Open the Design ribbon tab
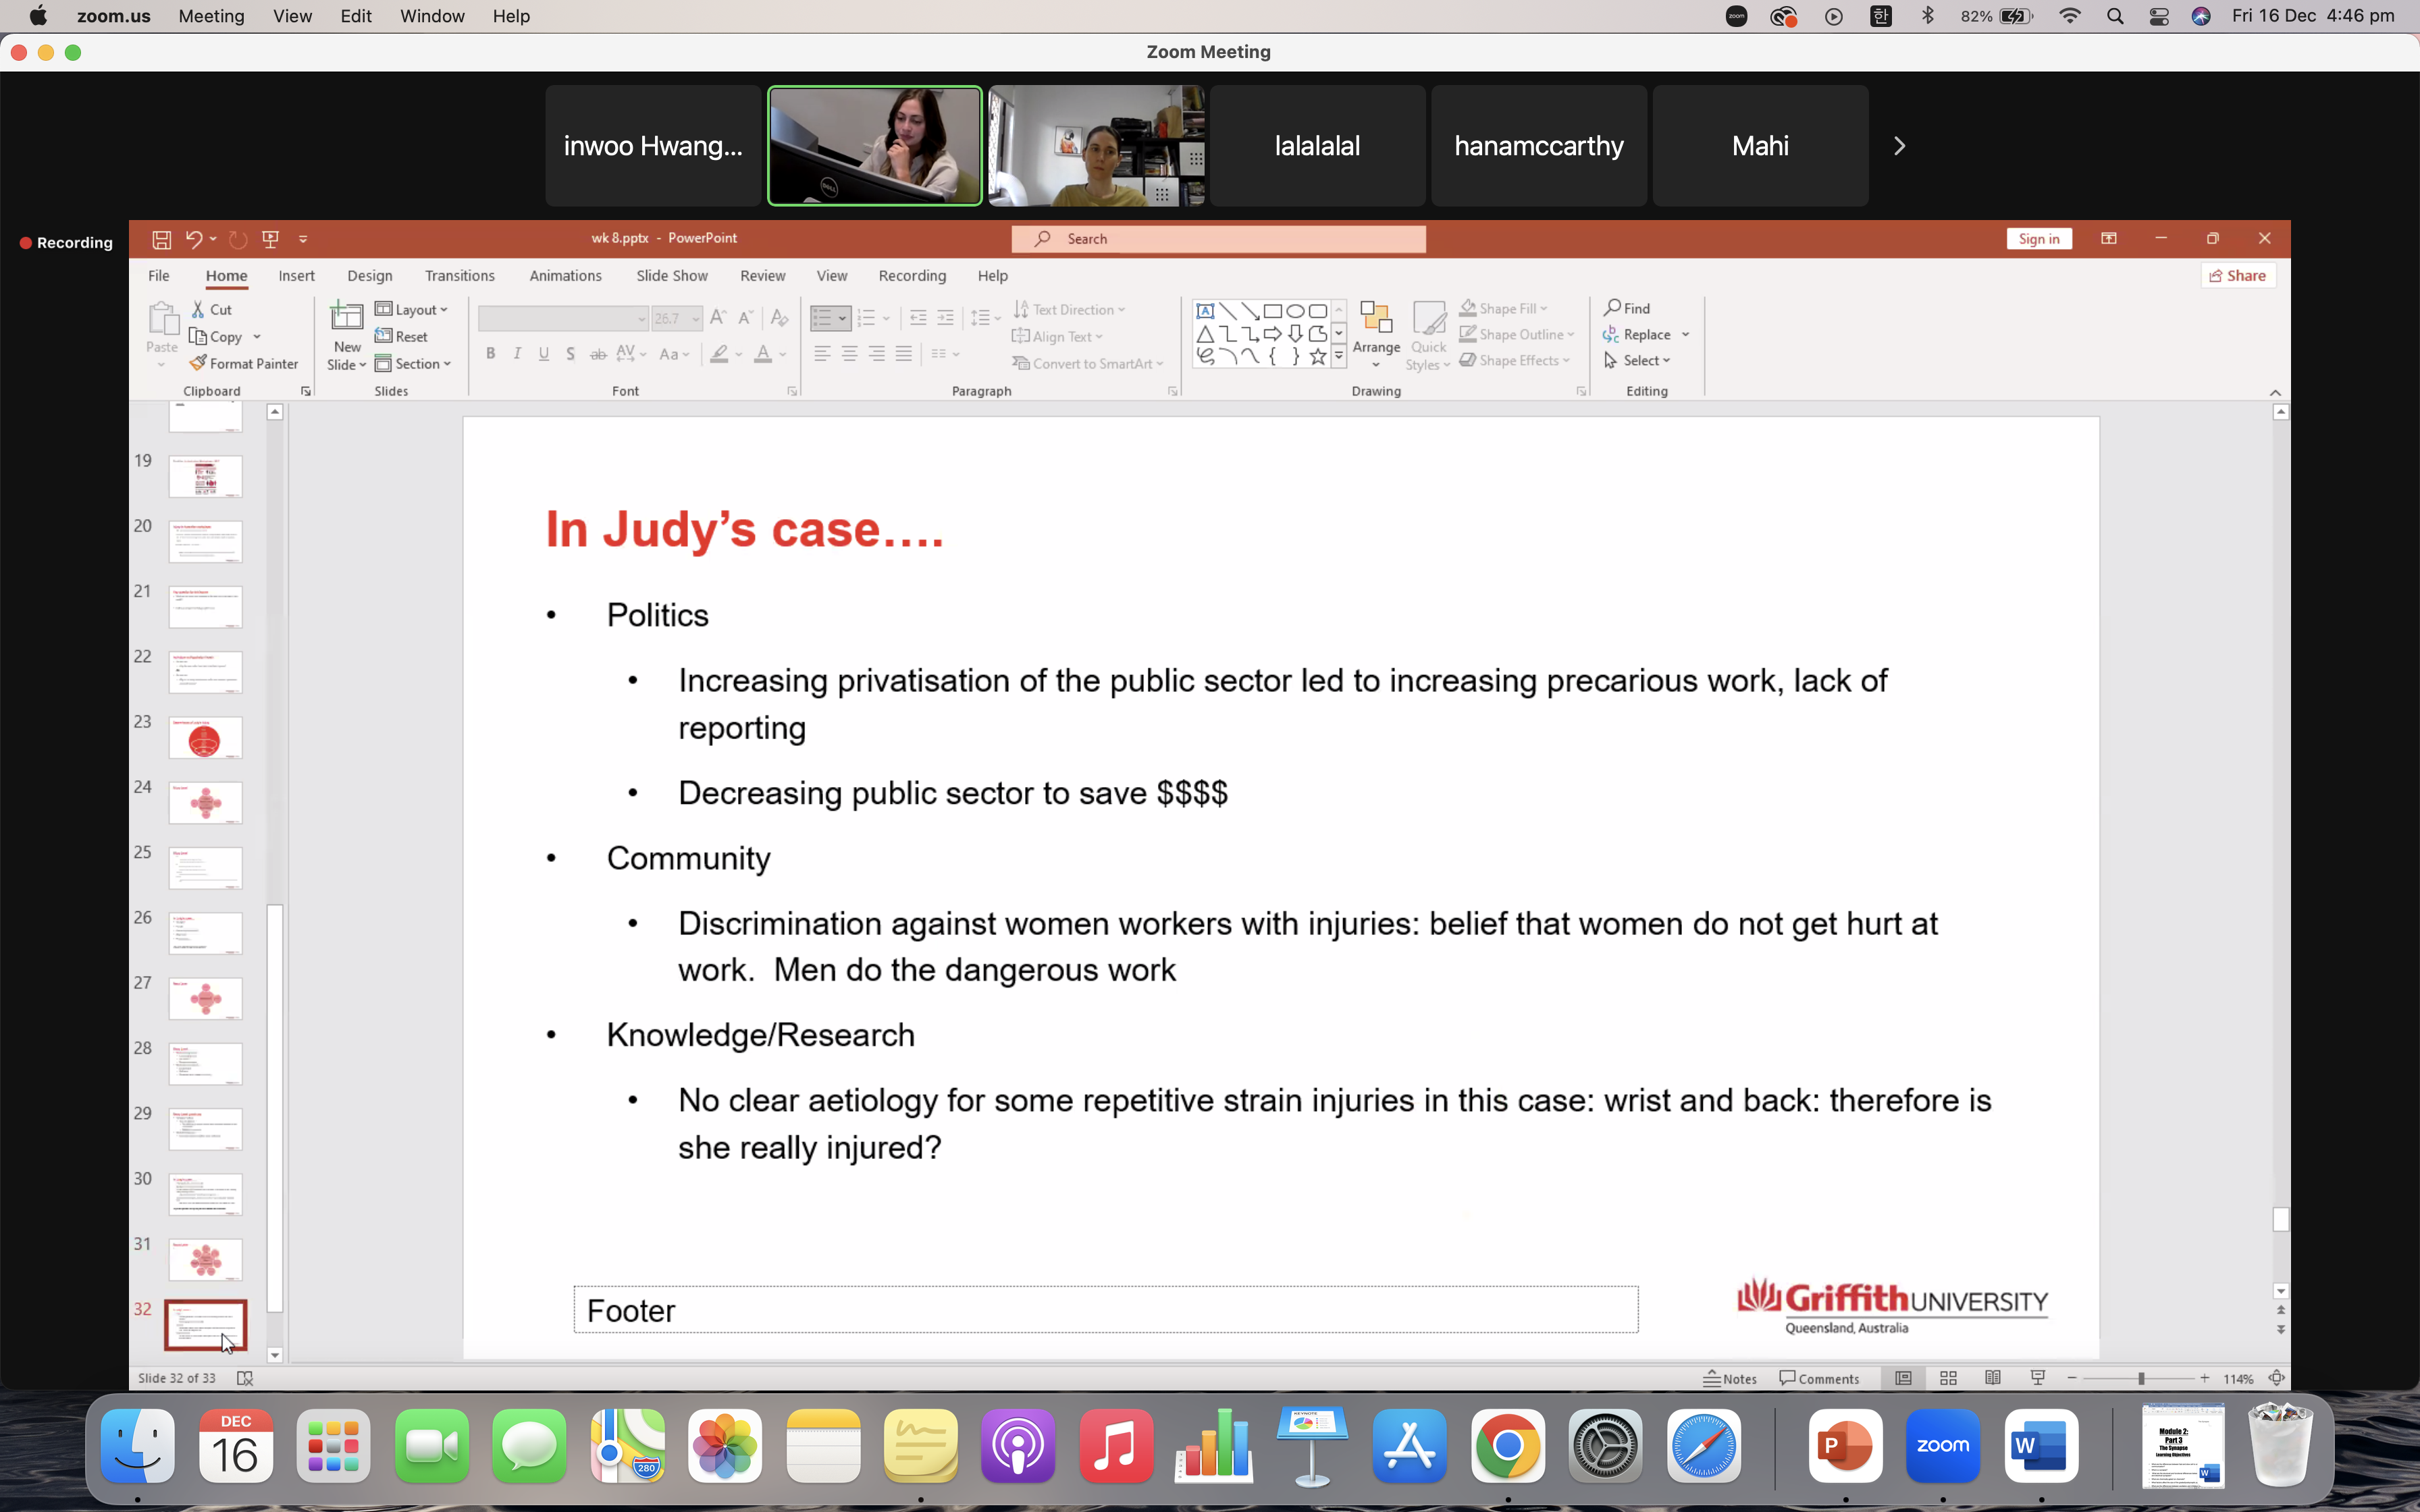The image size is (2420, 1512). tap(369, 276)
